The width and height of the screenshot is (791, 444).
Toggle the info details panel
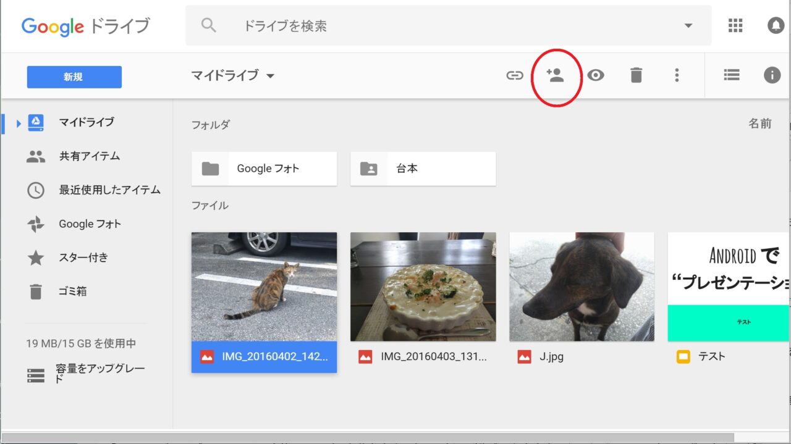[x=772, y=75]
